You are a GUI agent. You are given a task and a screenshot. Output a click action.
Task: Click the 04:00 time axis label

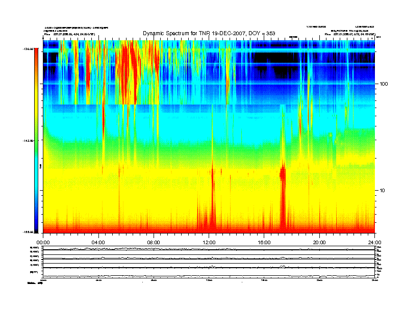click(x=98, y=242)
